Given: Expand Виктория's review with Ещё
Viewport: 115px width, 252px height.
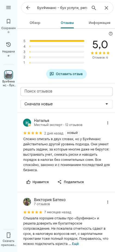Looking at the screenshot, I should [x=75, y=244].
